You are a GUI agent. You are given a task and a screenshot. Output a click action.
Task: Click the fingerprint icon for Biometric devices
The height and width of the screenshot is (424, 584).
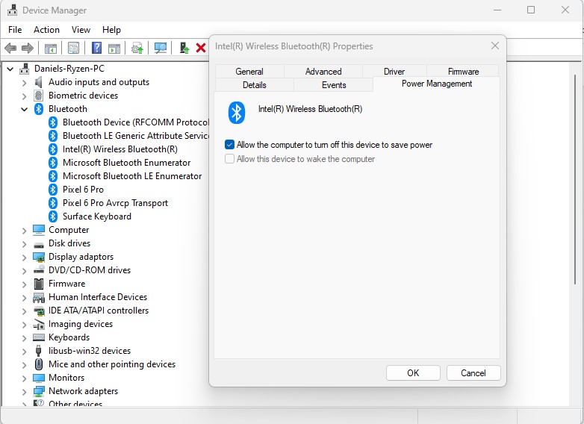tap(38, 96)
